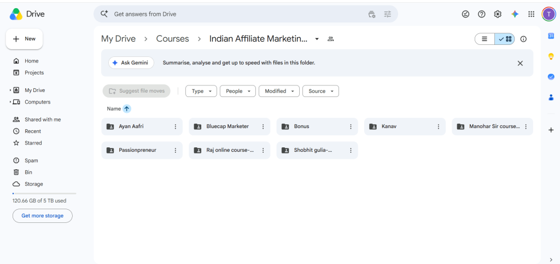Image resolution: width=560 pixels, height=264 pixels.
Task: Open Google Calendar side panel icon
Action: click(x=551, y=36)
